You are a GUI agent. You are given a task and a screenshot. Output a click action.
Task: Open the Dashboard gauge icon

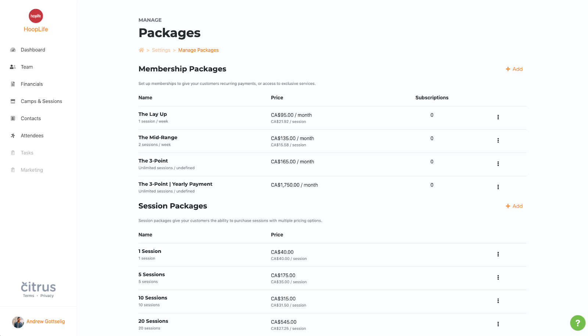(x=13, y=50)
